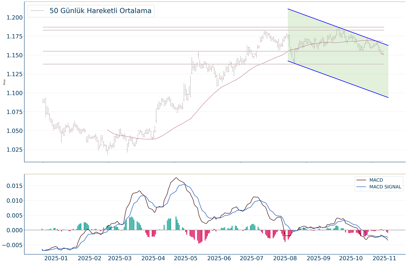Select the MACD SIGNAL legend entry
The image size is (407, 263).
pos(385,187)
